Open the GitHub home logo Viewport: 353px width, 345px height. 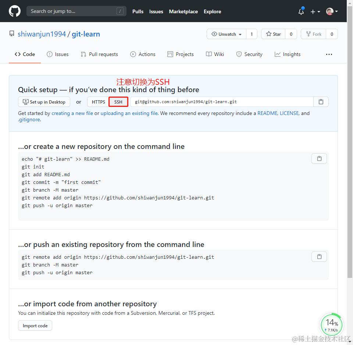(x=15, y=11)
